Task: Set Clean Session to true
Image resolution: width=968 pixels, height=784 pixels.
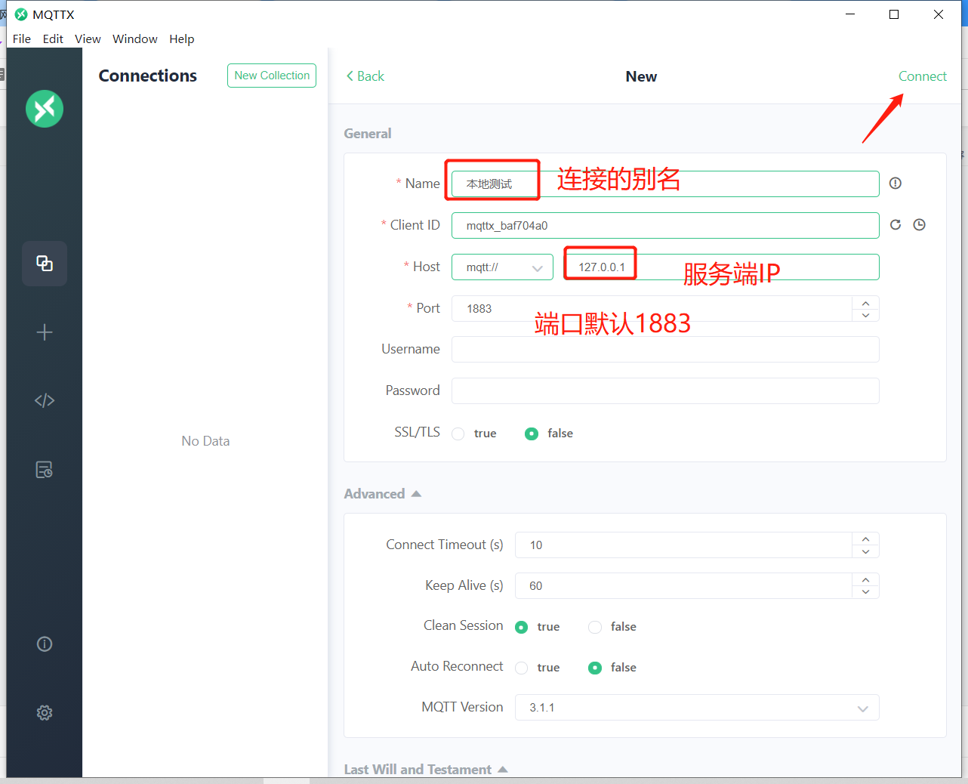Action: click(521, 627)
